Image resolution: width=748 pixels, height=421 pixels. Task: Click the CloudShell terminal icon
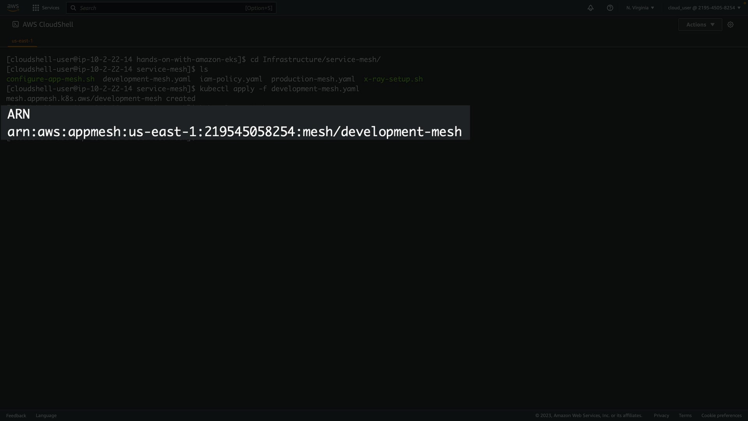16,24
